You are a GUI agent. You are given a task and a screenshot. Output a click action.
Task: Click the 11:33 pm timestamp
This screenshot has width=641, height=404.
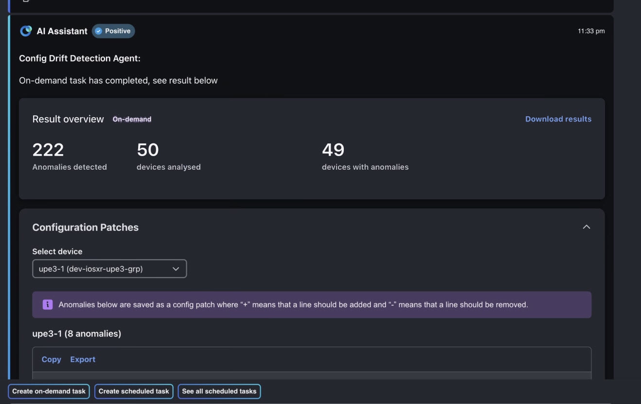click(591, 31)
